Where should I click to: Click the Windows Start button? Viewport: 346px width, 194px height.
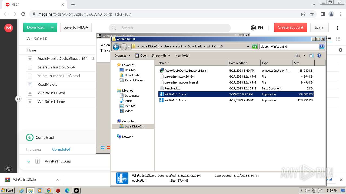(x=8, y=190)
